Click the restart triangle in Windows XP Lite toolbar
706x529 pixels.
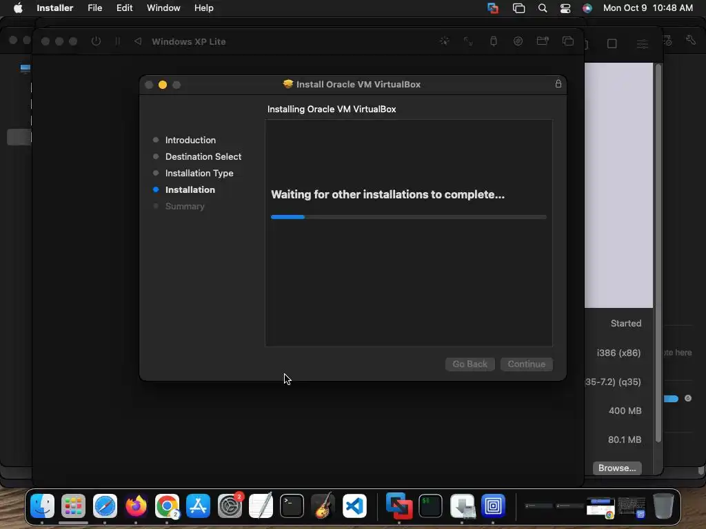point(138,41)
